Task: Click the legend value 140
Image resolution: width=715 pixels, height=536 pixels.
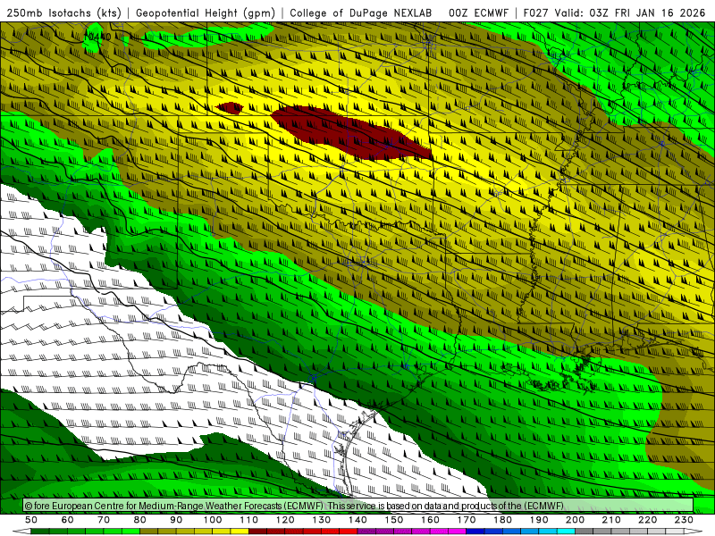Action: pyautogui.click(x=357, y=520)
